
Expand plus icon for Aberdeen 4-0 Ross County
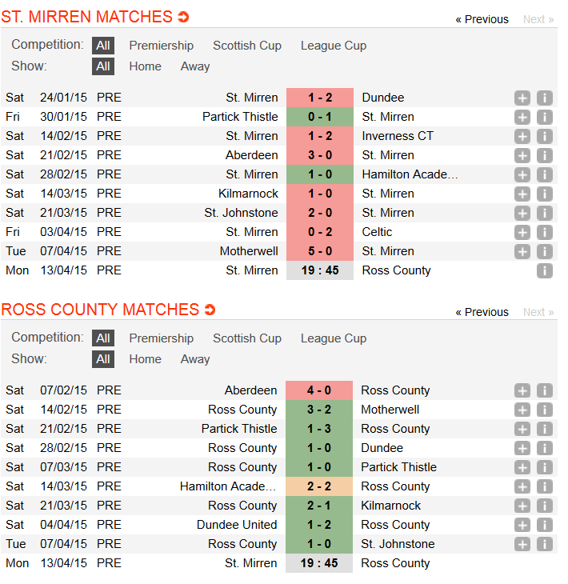(522, 390)
